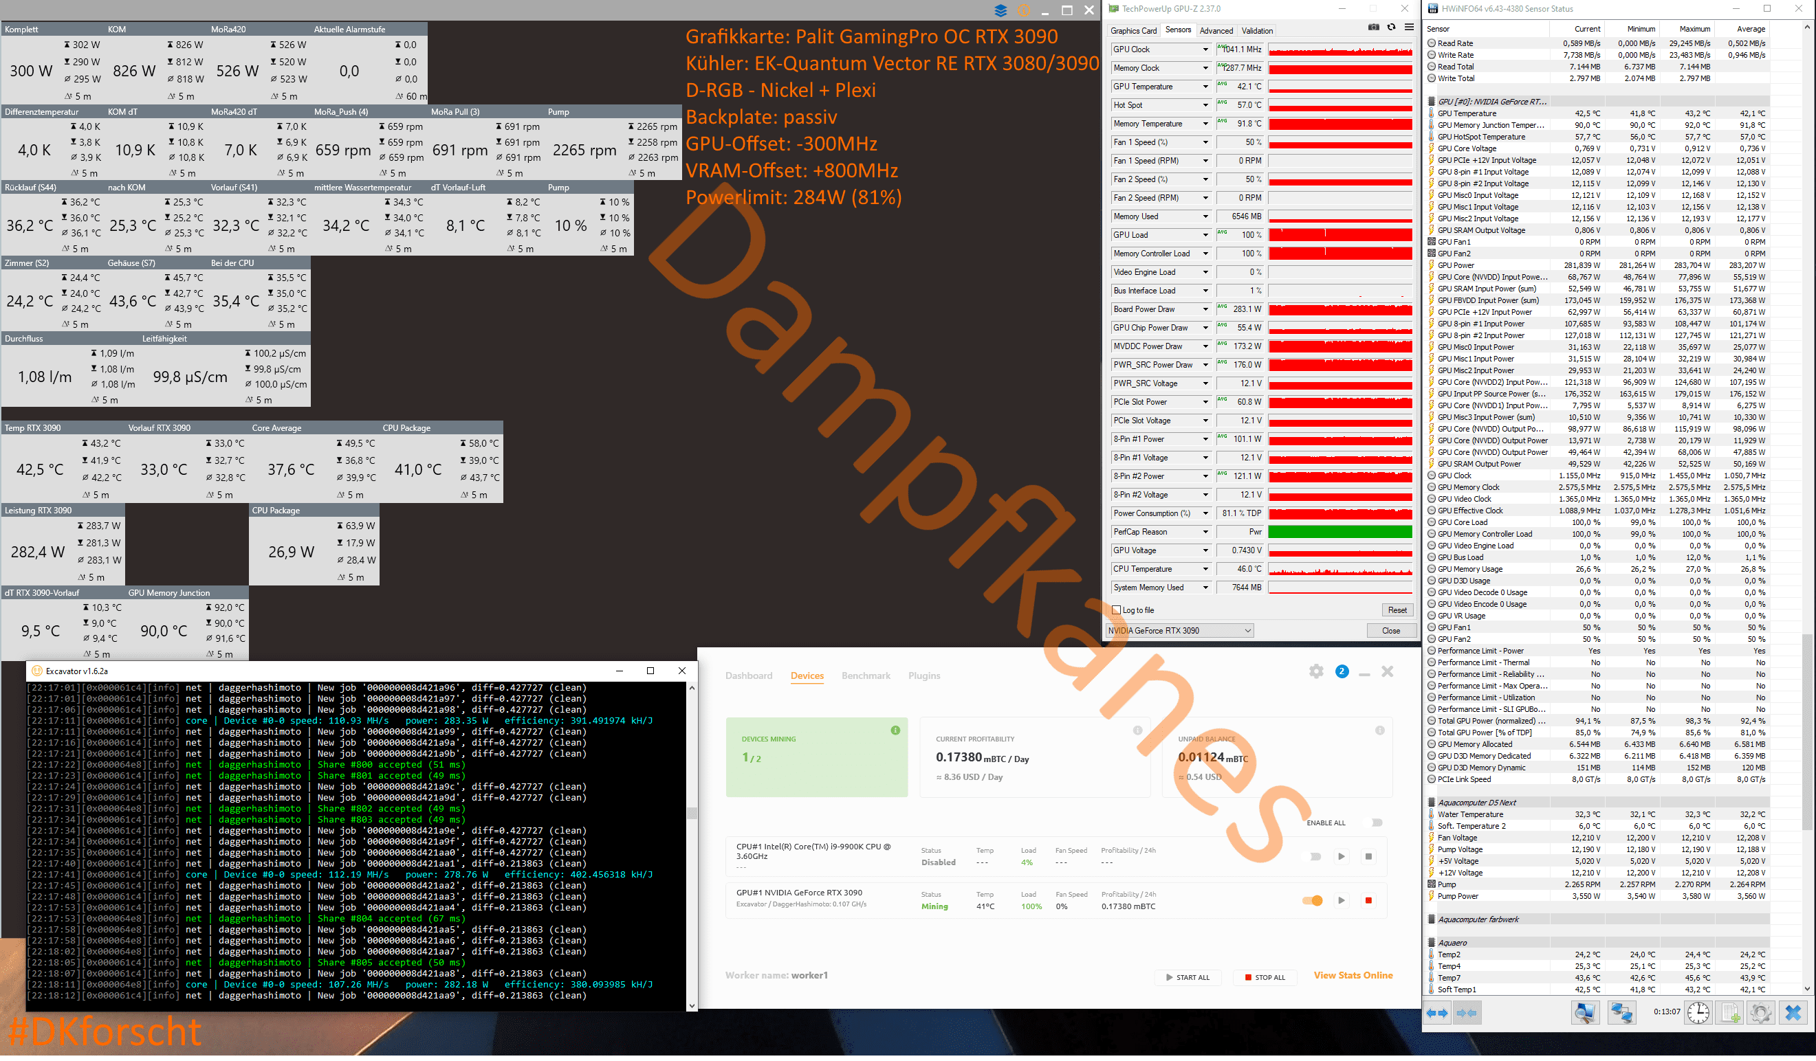Open the Dashboard tab in NiceHash
Screen dimensions: 1816x1061
pos(749,675)
